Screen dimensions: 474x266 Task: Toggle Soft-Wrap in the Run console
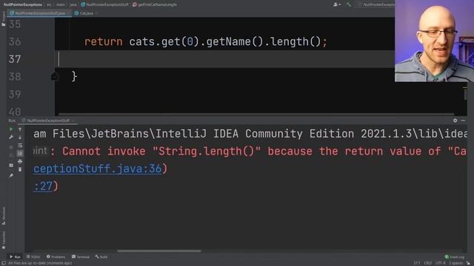pos(20,146)
